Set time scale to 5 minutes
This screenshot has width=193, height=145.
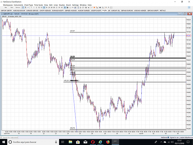[36, 7]
